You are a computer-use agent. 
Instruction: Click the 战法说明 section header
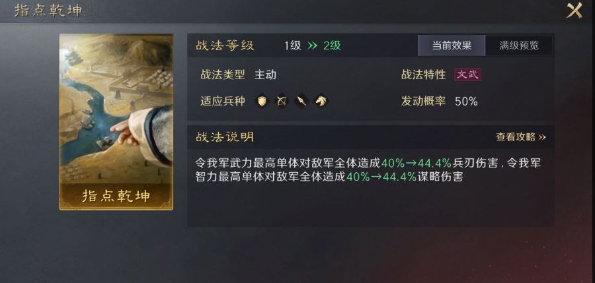pyautogui.click(x=225, y=137)
